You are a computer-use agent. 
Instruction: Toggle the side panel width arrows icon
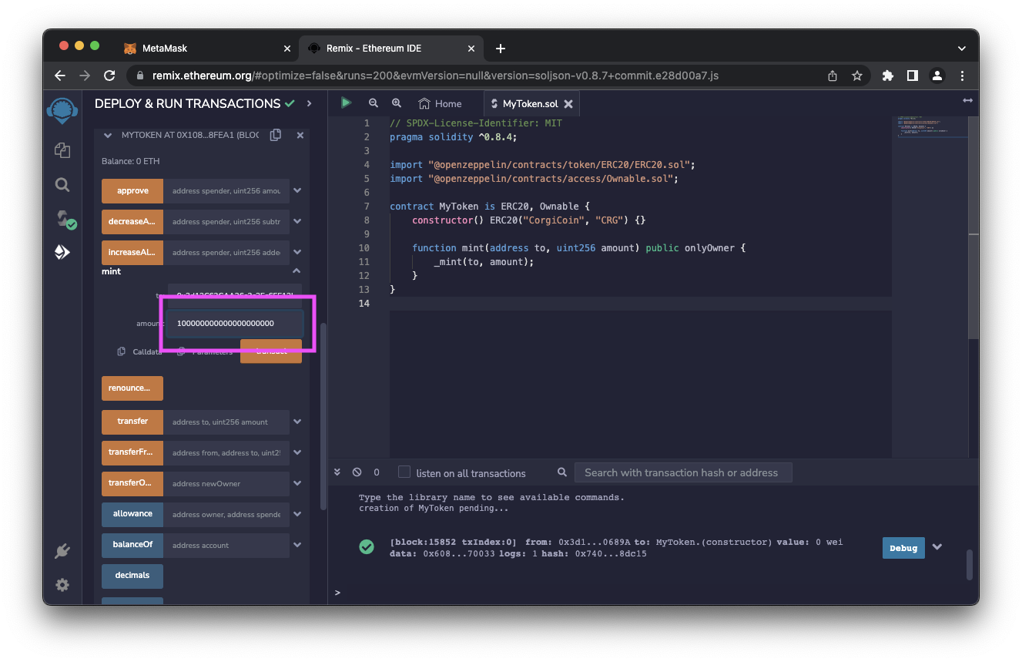[x=967, y=101]
